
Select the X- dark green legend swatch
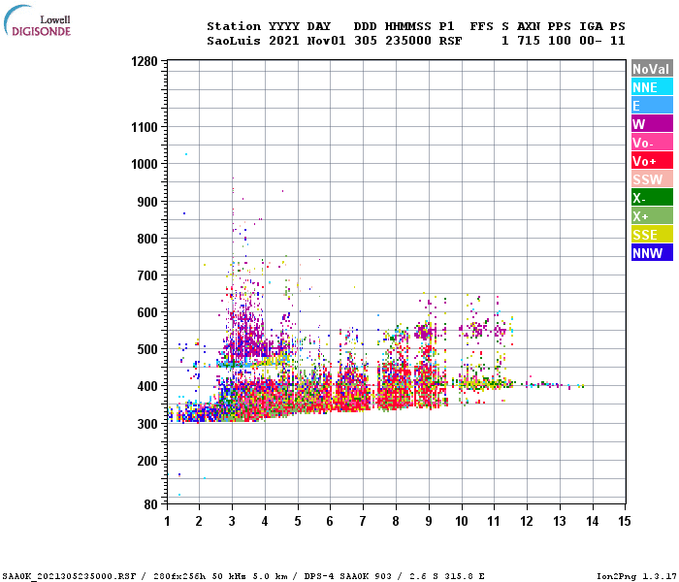(652, 198)
